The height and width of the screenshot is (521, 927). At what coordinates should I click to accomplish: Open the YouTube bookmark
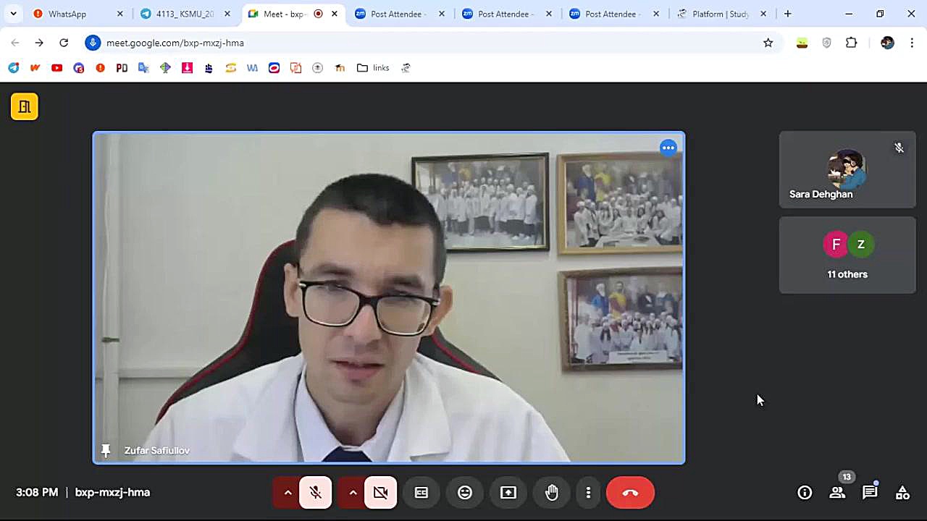pos(57,68)
